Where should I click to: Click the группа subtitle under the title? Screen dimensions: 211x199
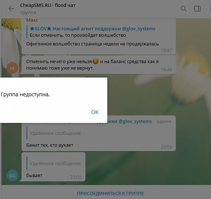click(x=28, y=13)
